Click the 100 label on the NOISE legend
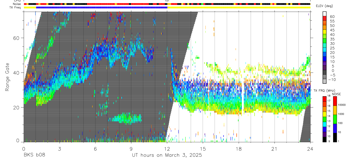The height and width of the screenshot is (161, 349). (340, 123)
